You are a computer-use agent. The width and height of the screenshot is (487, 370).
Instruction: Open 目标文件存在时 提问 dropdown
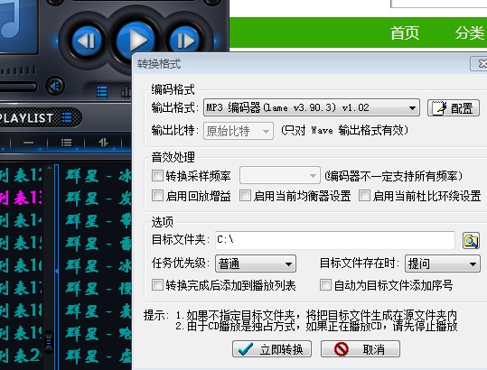tap(443, 264)
